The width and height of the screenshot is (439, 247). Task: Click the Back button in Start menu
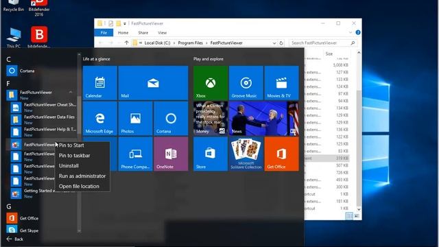pyautogui.click(x=15, y=239)
